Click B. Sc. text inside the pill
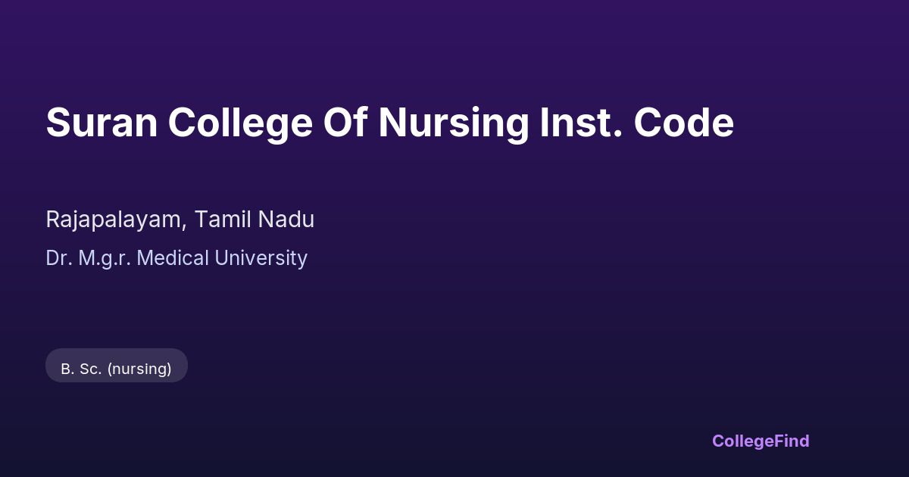This screenshot has width=909, height=477. point(81,369)
